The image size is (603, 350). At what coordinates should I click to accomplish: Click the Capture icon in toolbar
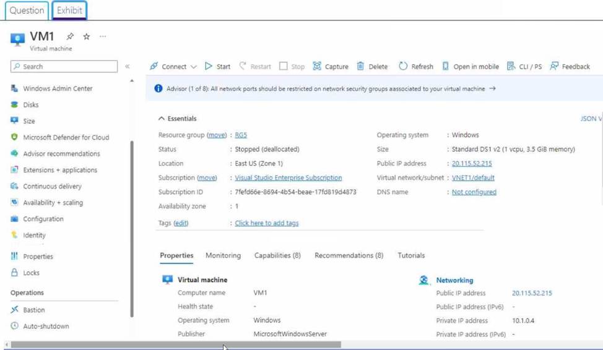click(317, 66)
